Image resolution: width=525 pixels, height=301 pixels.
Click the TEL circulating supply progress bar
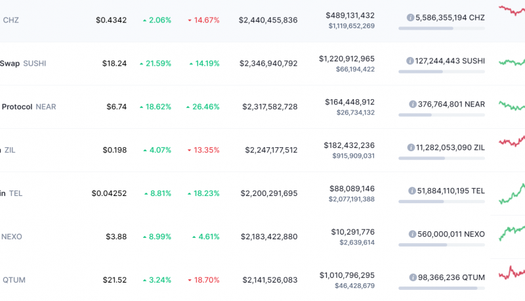tap(442, 202)
